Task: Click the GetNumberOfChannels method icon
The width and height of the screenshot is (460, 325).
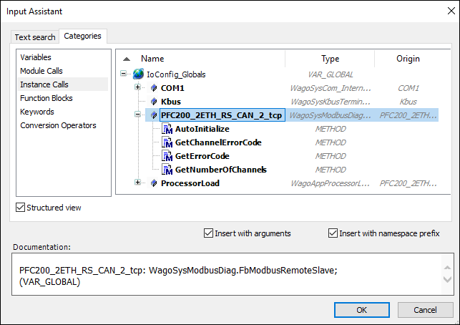Action: tap(168, 170)
